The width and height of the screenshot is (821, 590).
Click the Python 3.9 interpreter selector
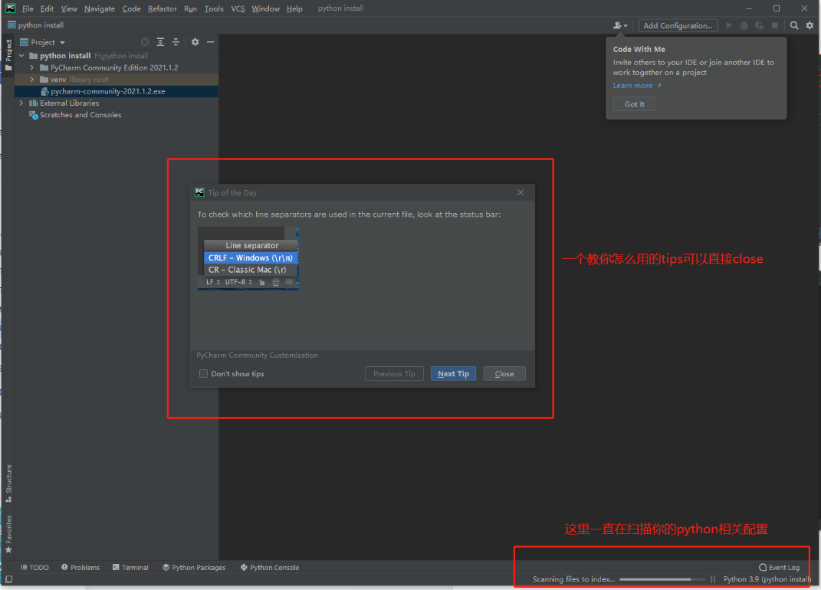tap(767, 579)
